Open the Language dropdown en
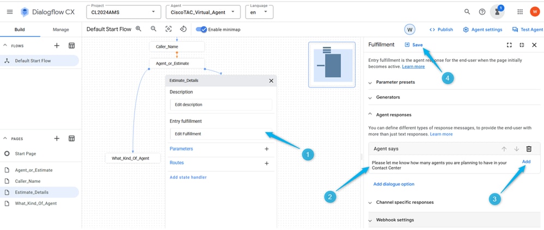The width and height of the screenshot is (544, 230). (x=259, y=12)
